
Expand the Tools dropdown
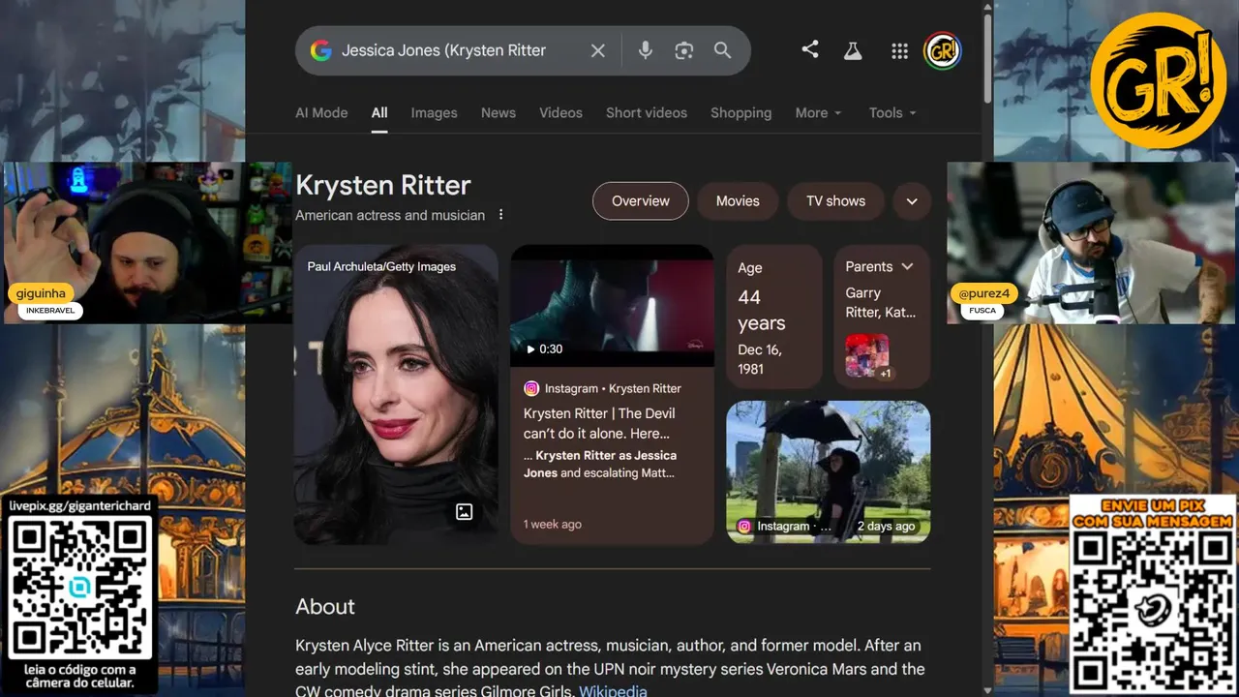pos(891,112)
